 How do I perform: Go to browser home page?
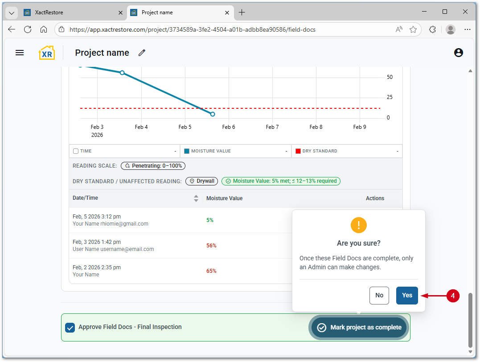tap(44, 29)
